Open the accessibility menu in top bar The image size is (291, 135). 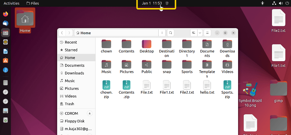coord(262,3)
